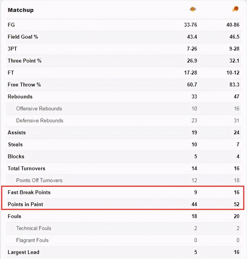Viewport: 247px width, 259px height.
Task: Click the Suns team logo icon
Action: click(x=235, y=9)
